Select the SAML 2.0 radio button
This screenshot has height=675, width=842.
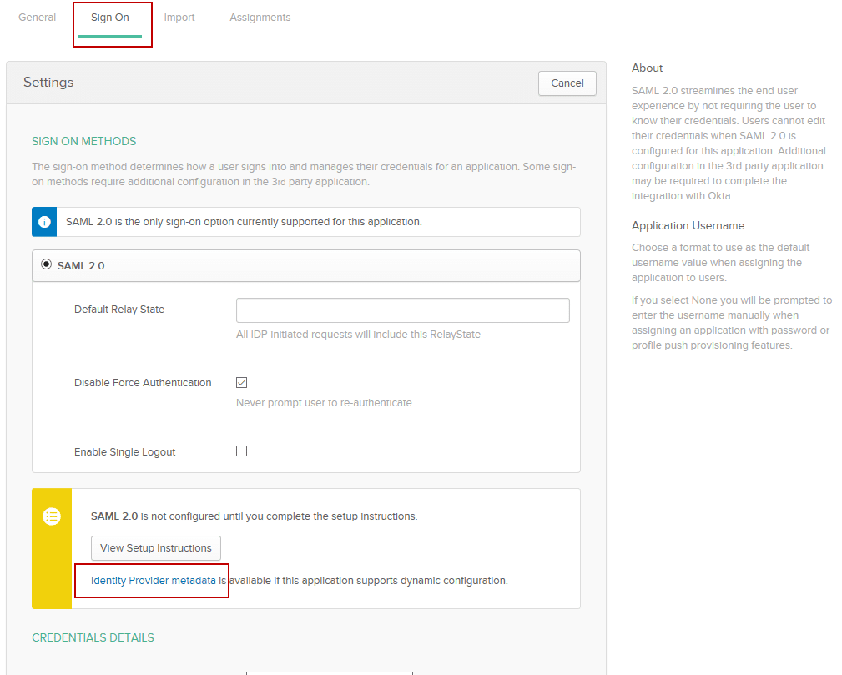(x=47, y=264)
